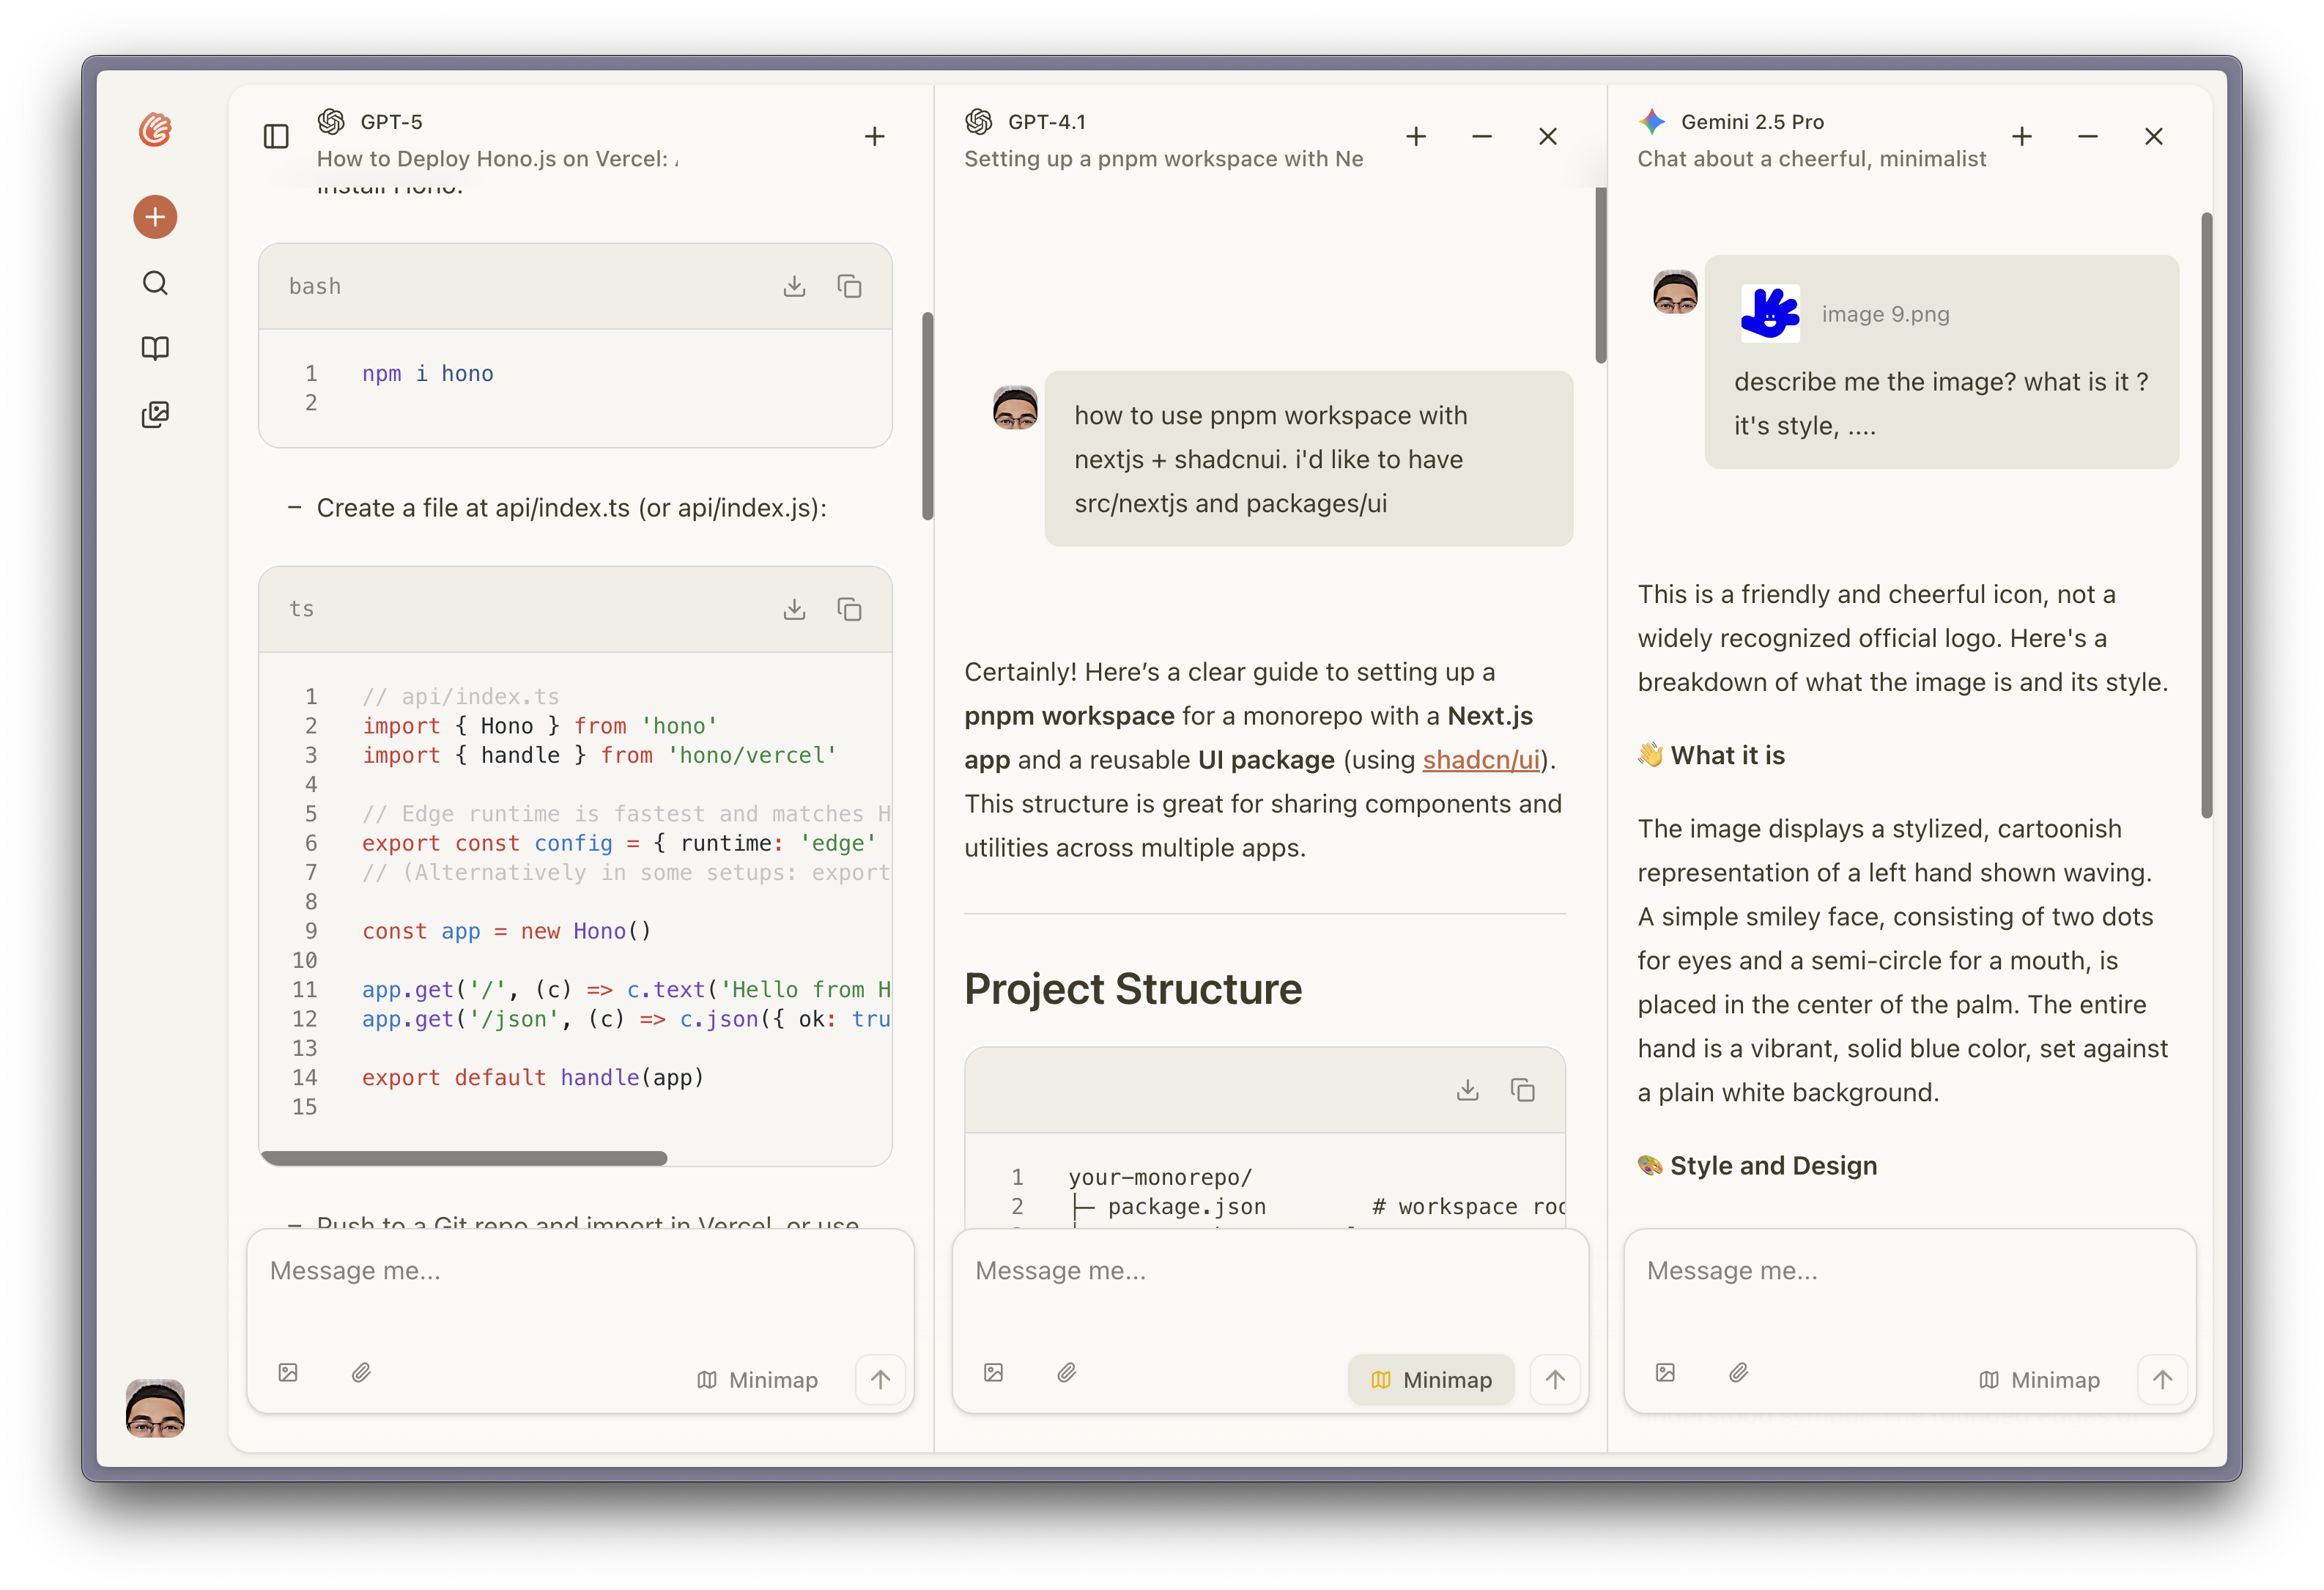Viewport: 2324px width, 1590px height.
Task: Send the message with the arrow in Gemini pane
Action: tap(2162, 1379)
